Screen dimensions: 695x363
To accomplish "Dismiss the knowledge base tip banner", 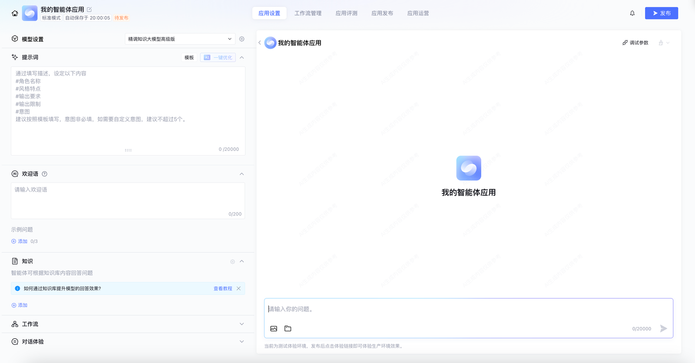I will pos(238,289).
